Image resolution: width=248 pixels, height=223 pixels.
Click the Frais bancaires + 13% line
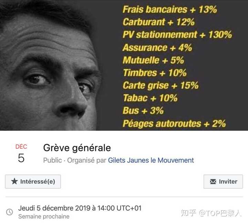pos(169,9)
